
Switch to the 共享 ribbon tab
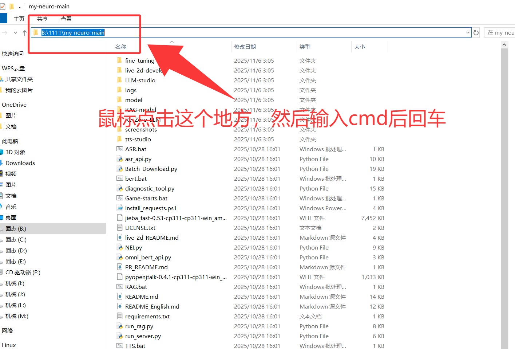pyautogui.click(x=42, y=19)
